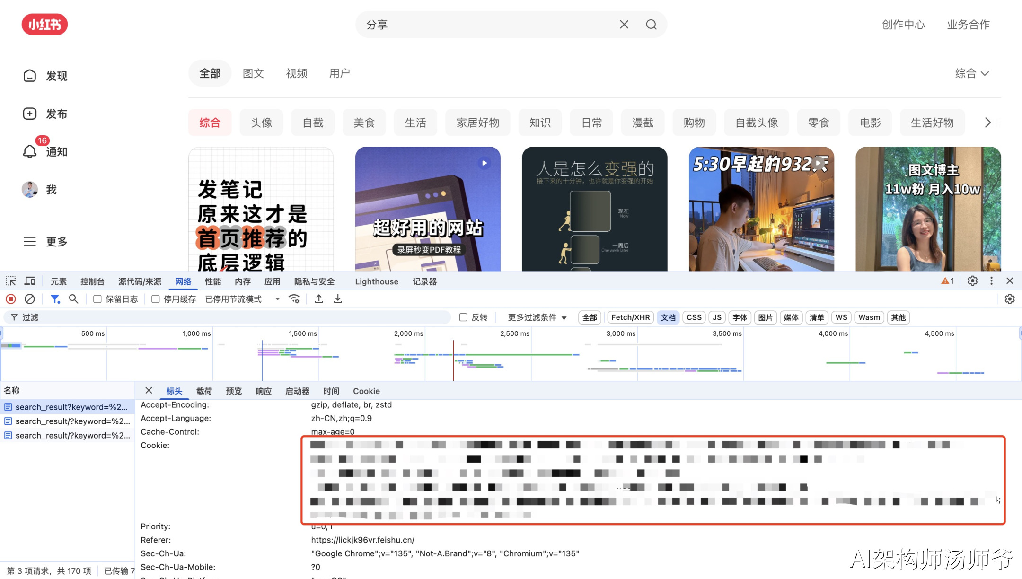Screen dimensions: 1022x579
Task: Toggle the network filter funnel icon
Action: [55, 299]
